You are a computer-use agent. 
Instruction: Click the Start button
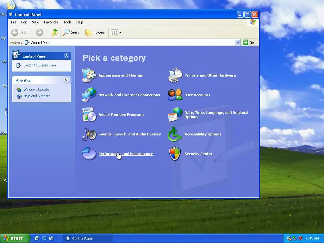[15, 238]
